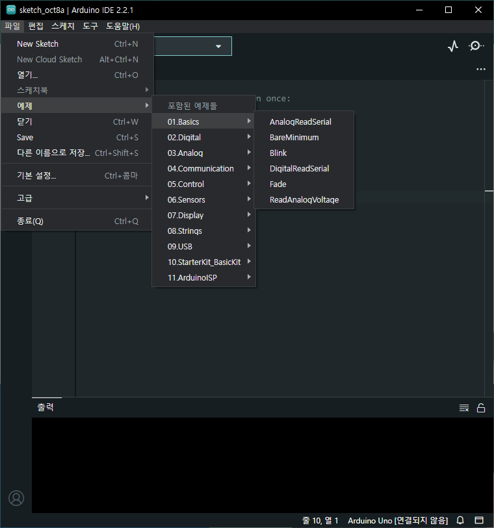This screenshot has width=494, height=528.
Task: Click the editor vertical scrollbar
Action: tap(489, 238)
